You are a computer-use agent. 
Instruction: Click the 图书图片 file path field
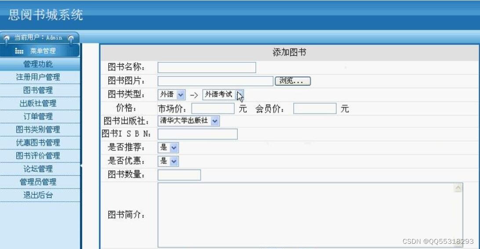pyautogui.click(x=215, y=81)
